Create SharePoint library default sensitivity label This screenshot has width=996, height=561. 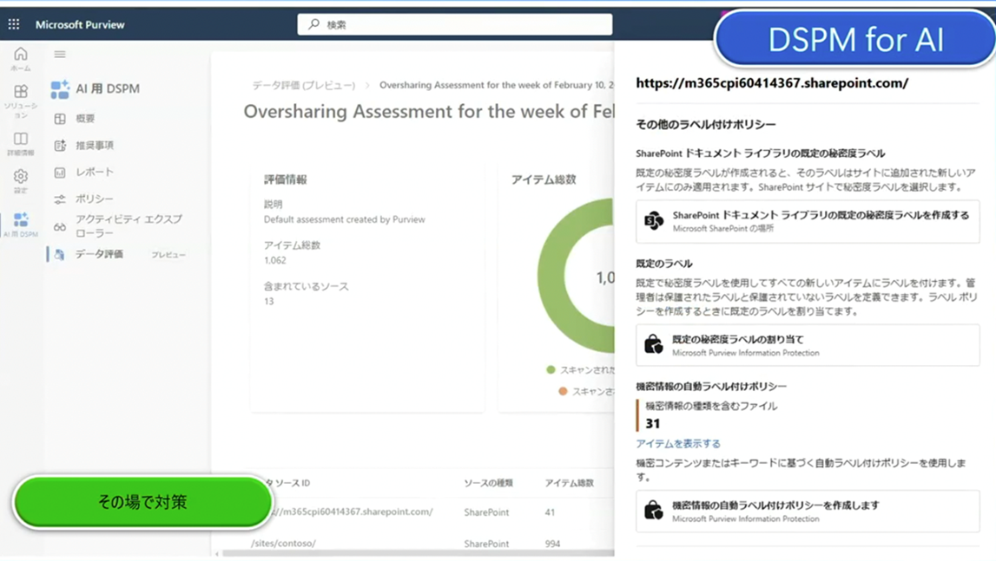[x=808, y=221]
